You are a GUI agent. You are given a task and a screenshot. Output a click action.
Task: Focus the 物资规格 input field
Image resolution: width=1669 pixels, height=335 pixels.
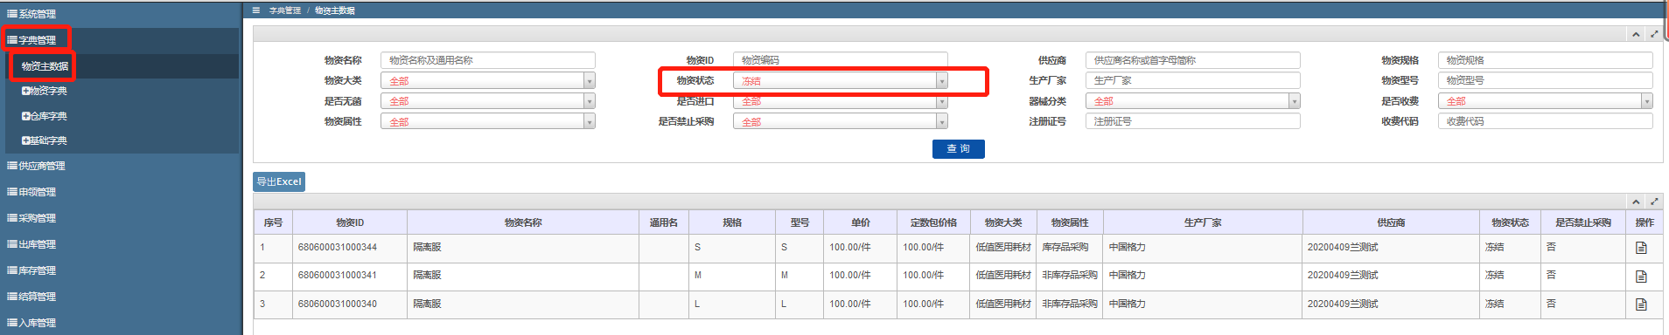click(x=1545, y=60)
